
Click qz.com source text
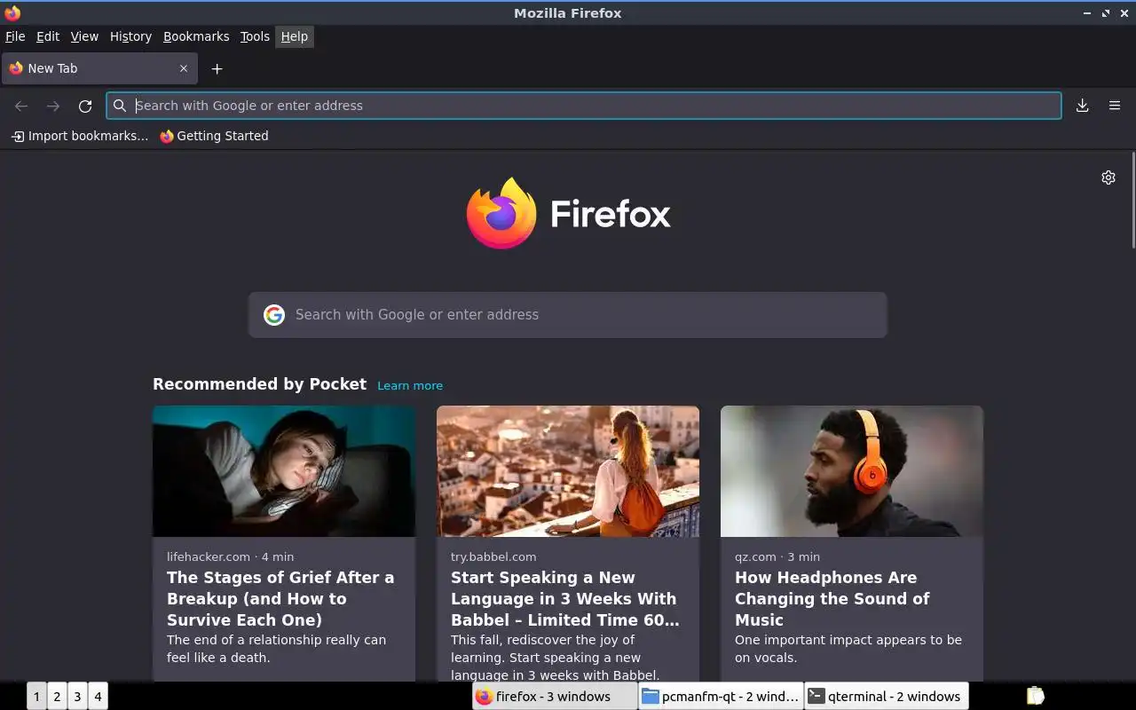pos(755,556)
